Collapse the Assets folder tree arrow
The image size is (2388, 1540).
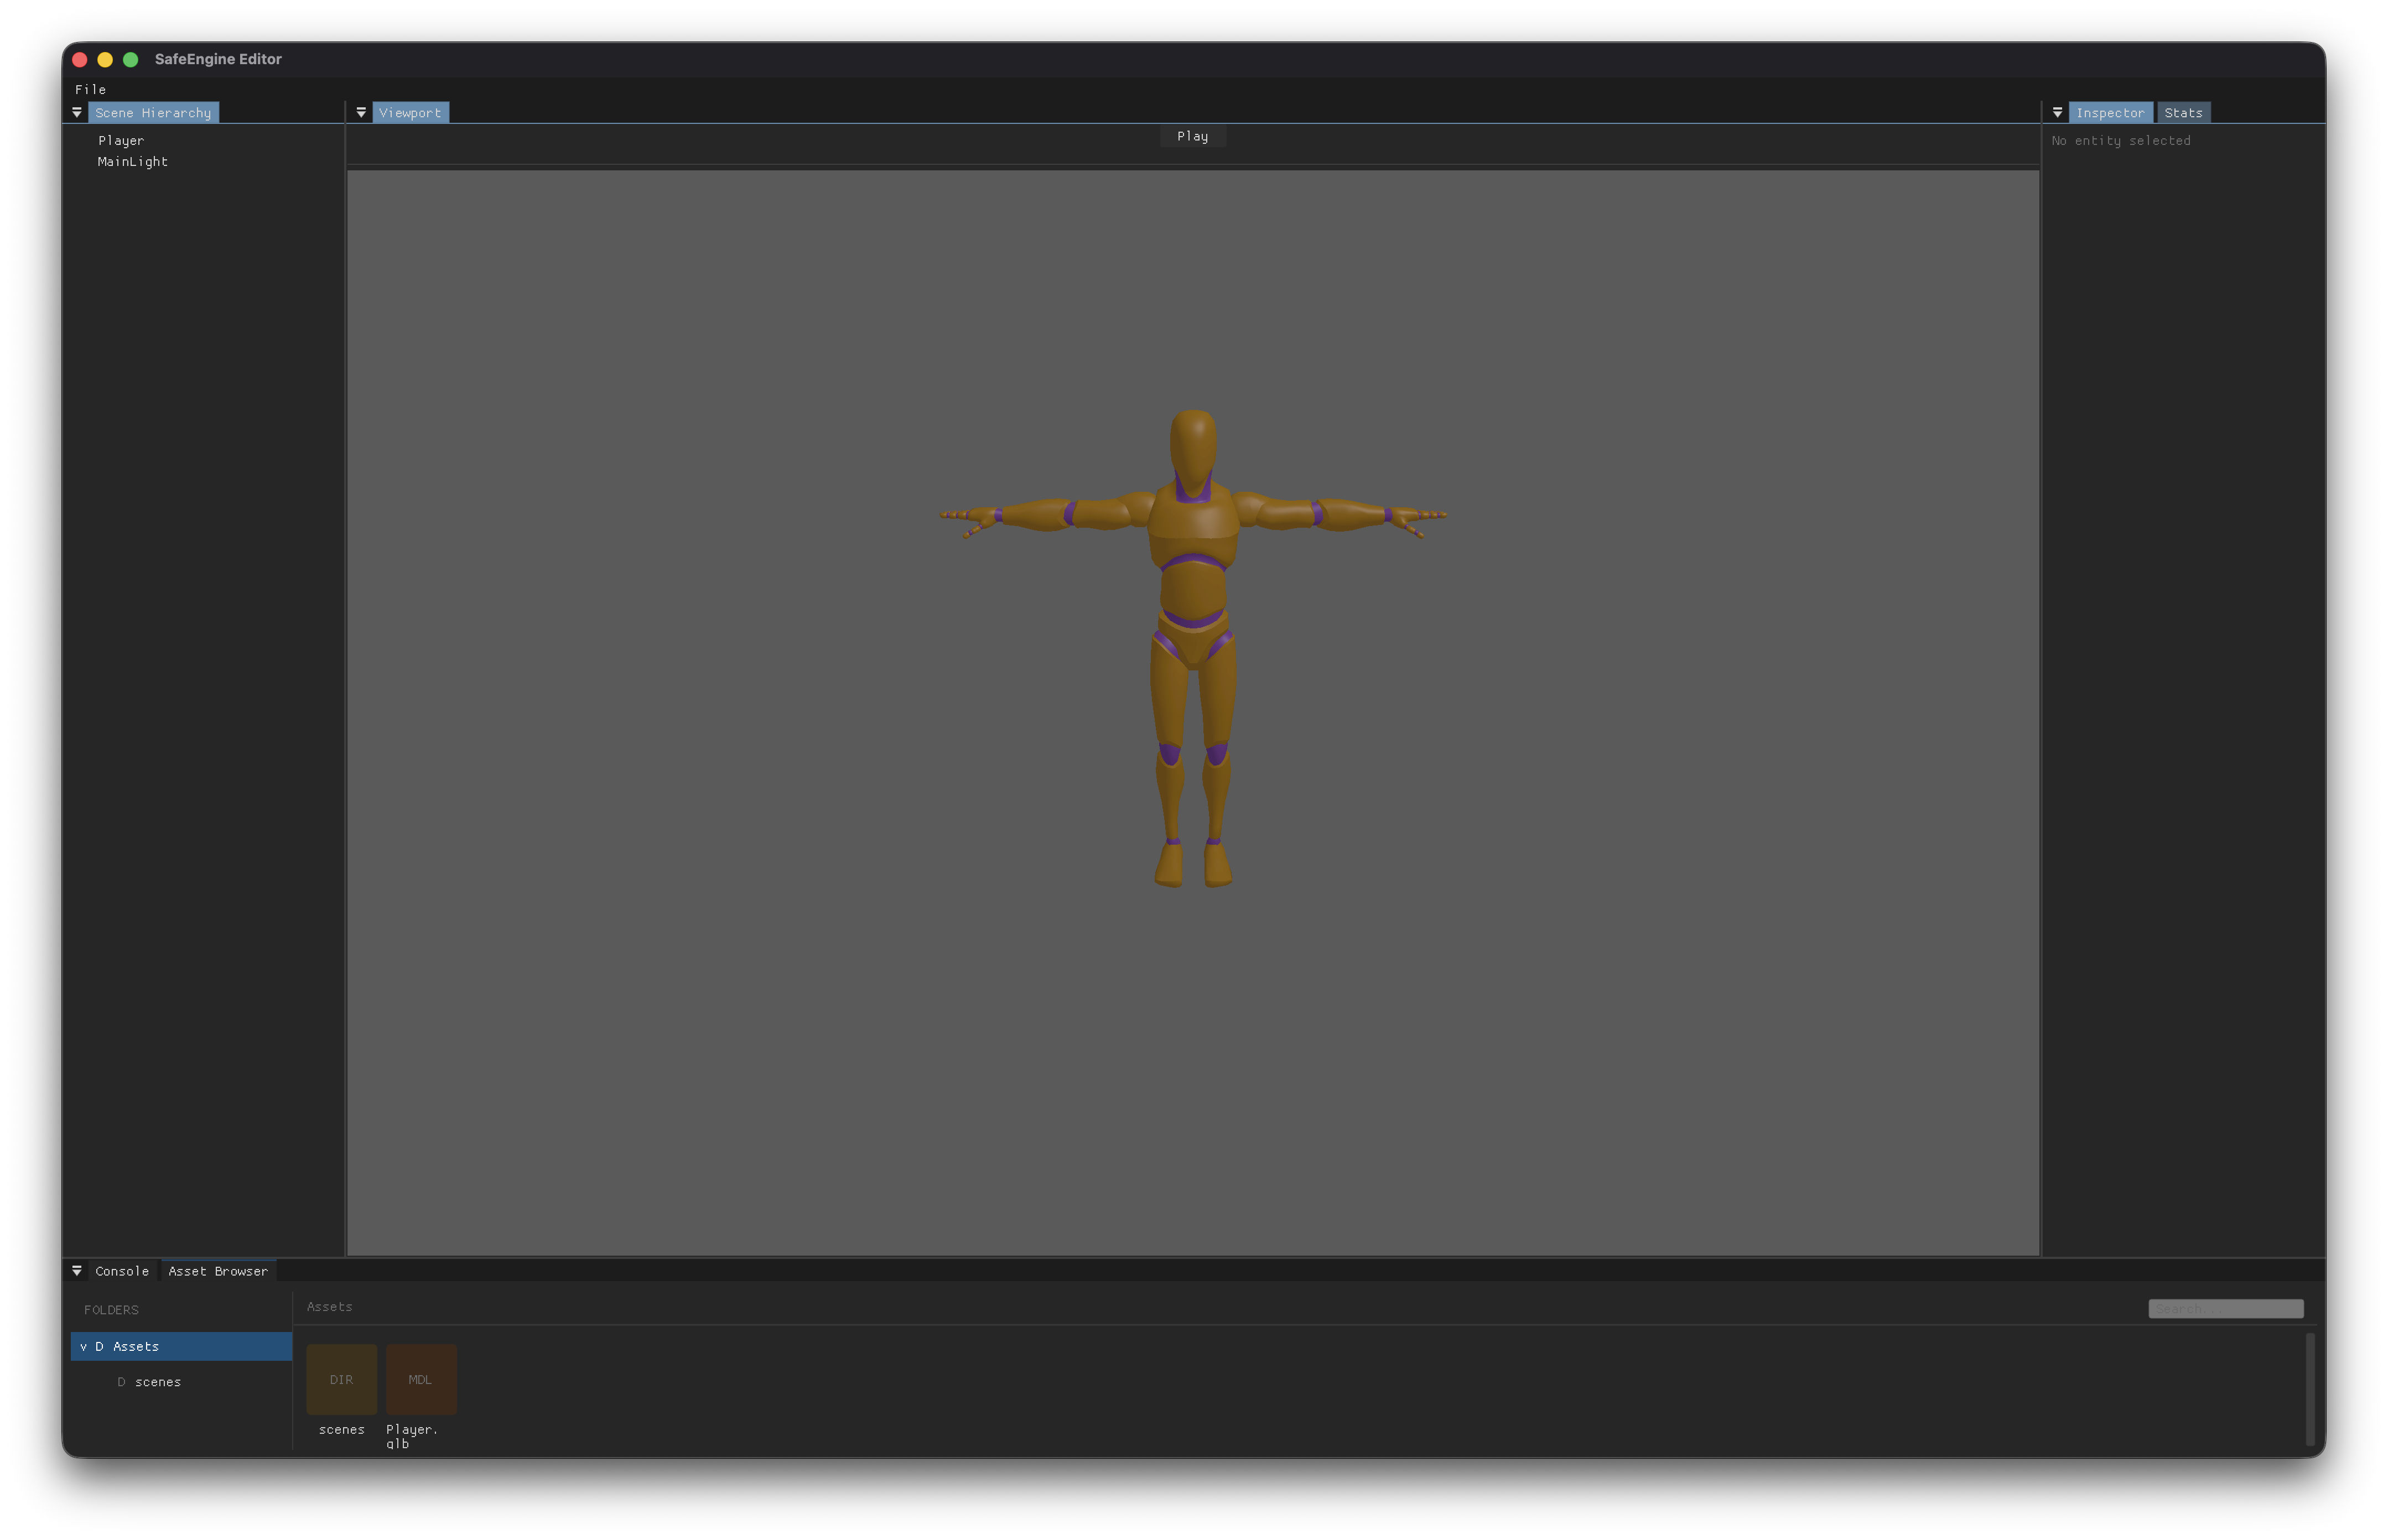pos(83,1346)
